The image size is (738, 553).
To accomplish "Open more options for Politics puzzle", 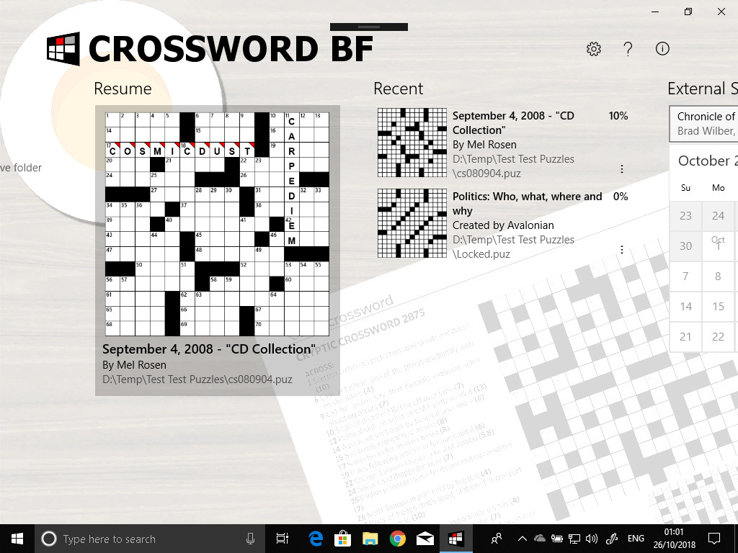I will (x=622, y=250).
